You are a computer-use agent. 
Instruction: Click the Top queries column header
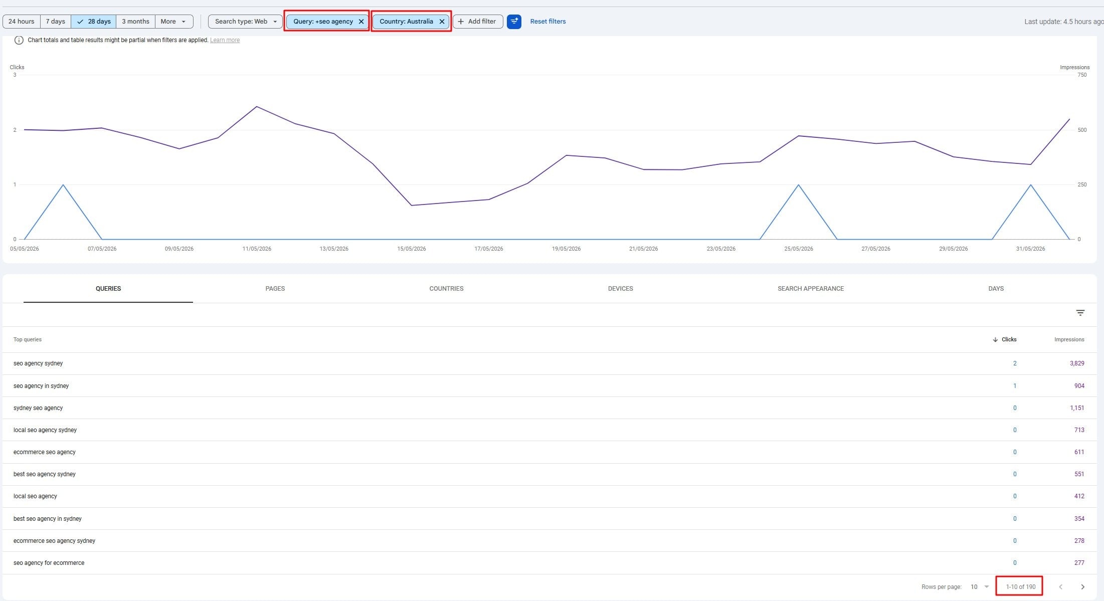tap(28, 340)
